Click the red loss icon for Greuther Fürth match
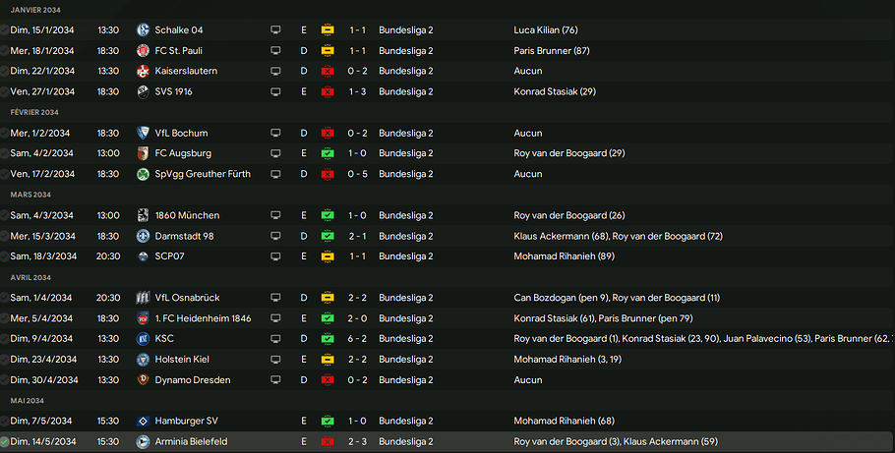Screen dimensions: 895x453 point(328,174)
